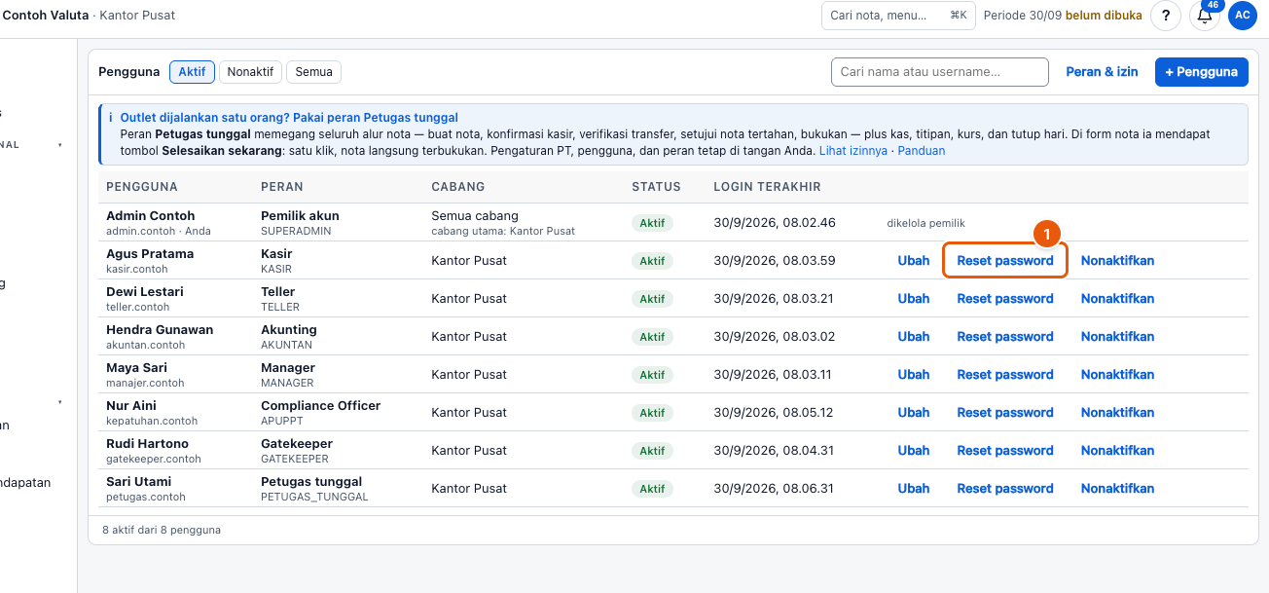
Task: Deactivate Agus Pratama with Nonaktifkan
Action: [1117, 261]
